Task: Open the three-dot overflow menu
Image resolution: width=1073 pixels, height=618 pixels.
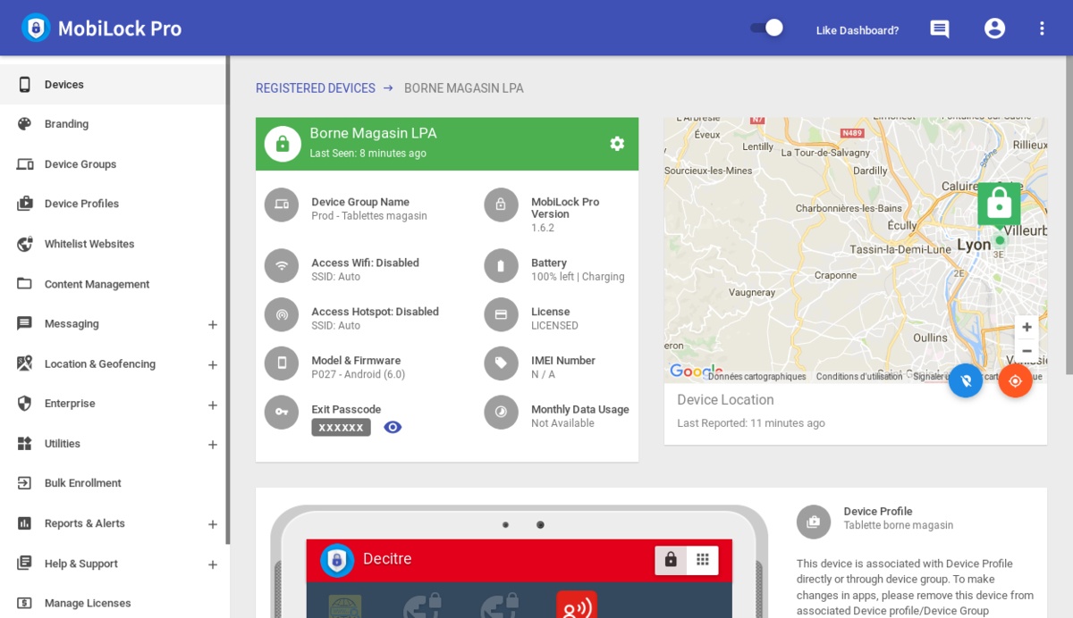Action: [x=1042, y=29]
